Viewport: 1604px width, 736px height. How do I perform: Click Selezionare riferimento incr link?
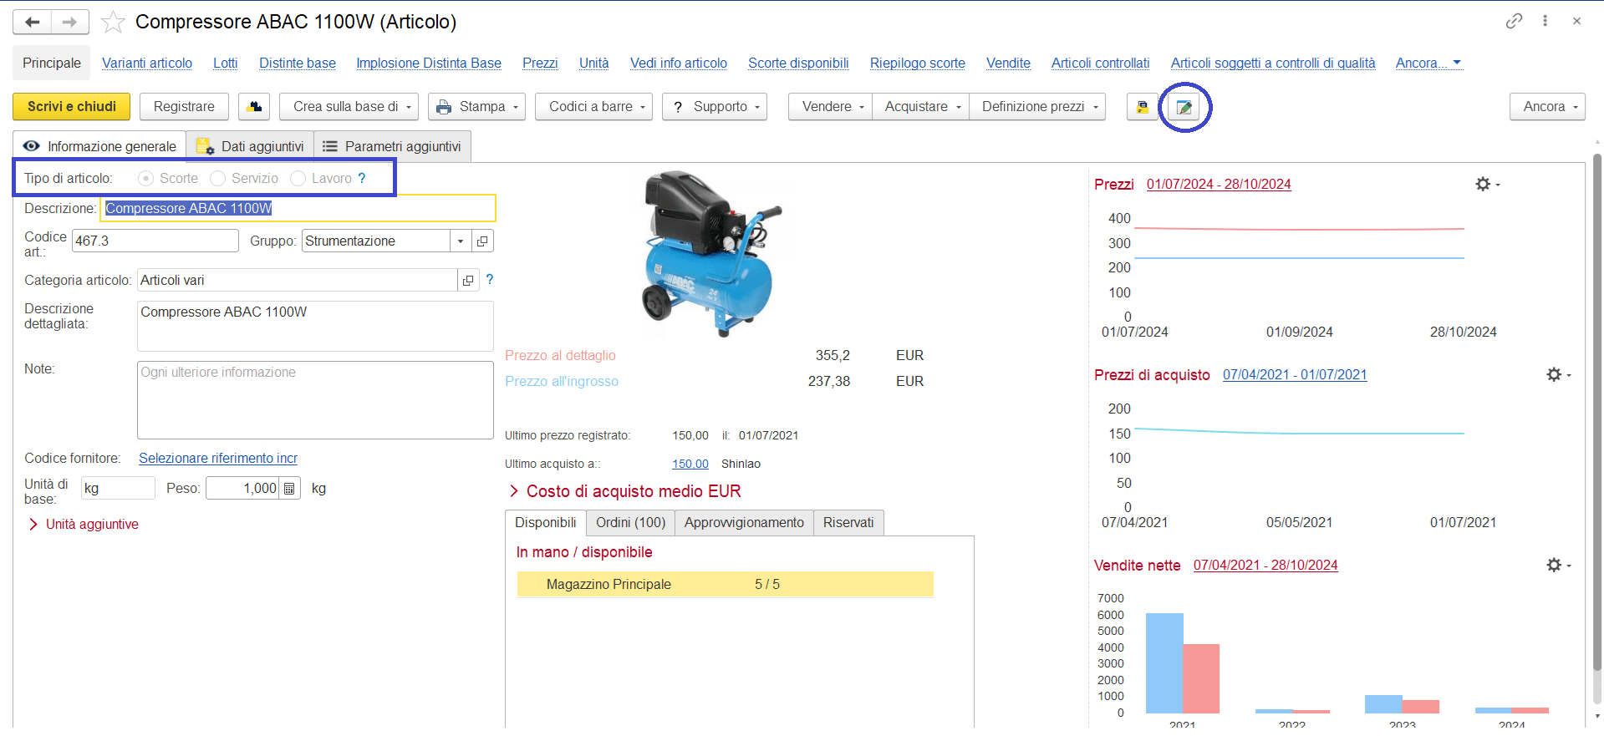tap(218, 458)
